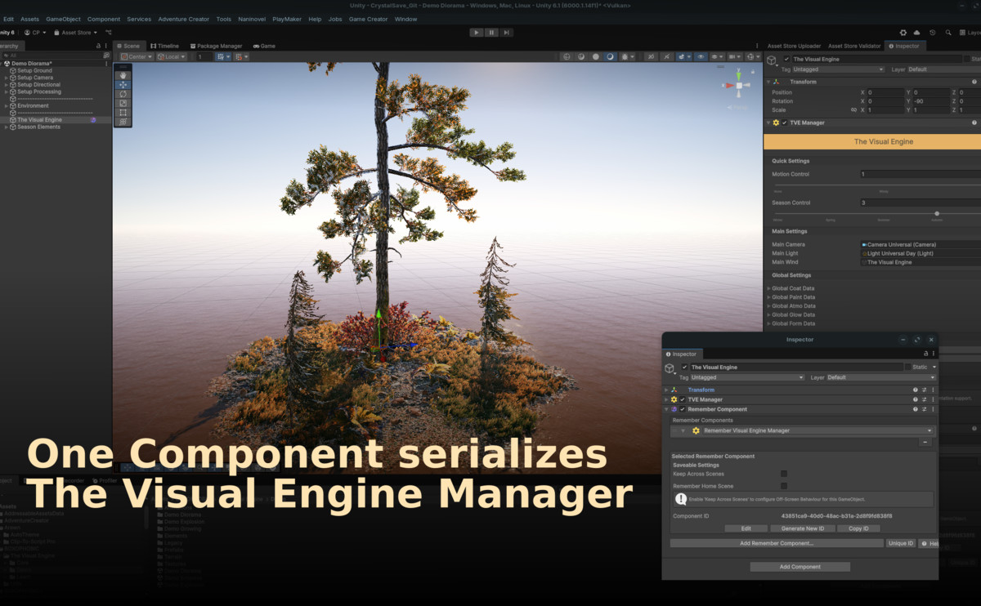Toggle TVE Manager enabled checkbox in main Inspector

pyautogui.click(x=784, y=123)
